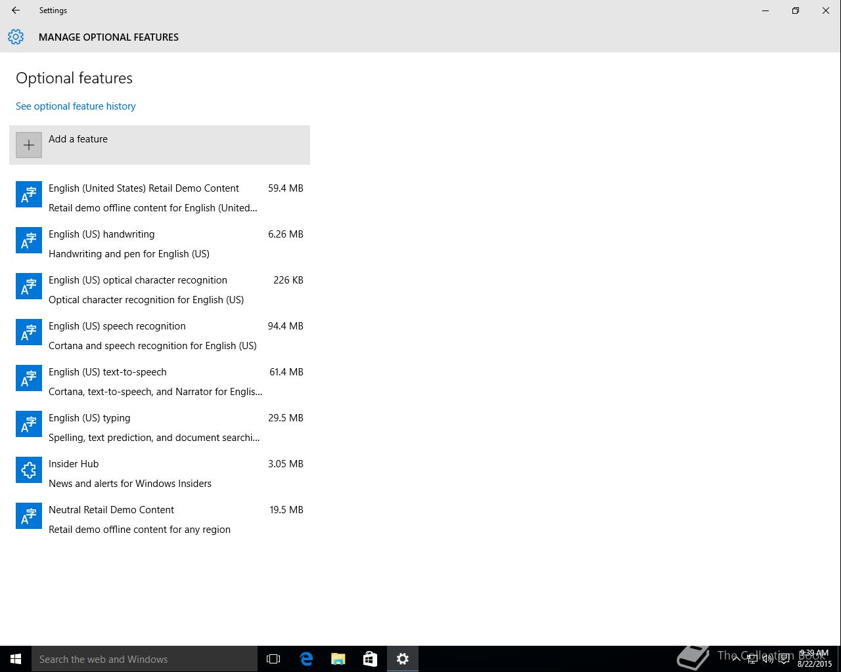
Task: Select English (US) typing feature
Action: [160, 427]
